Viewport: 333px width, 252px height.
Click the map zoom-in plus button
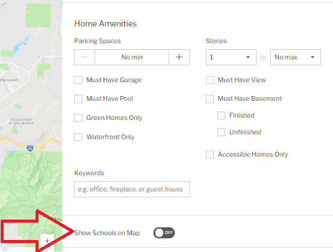coord(47,241)
